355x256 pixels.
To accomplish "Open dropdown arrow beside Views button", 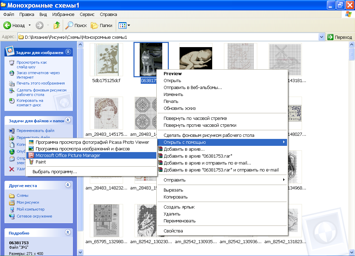I will pyautogui.click(x=129, y=25).
